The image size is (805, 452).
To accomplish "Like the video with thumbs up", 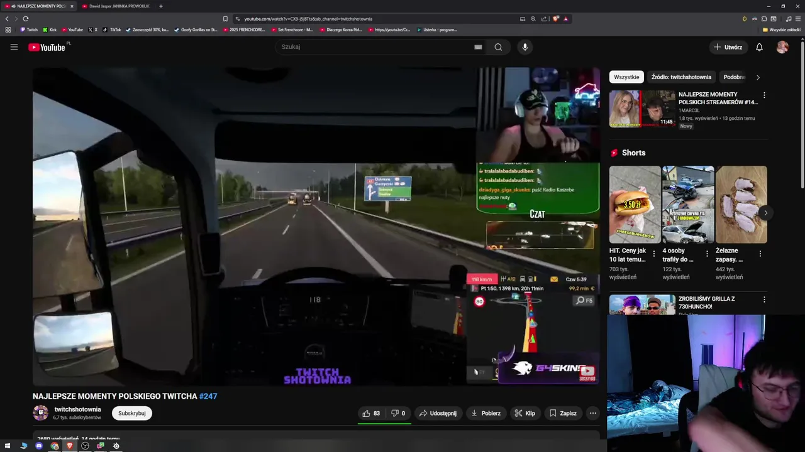I will point(371,413).
